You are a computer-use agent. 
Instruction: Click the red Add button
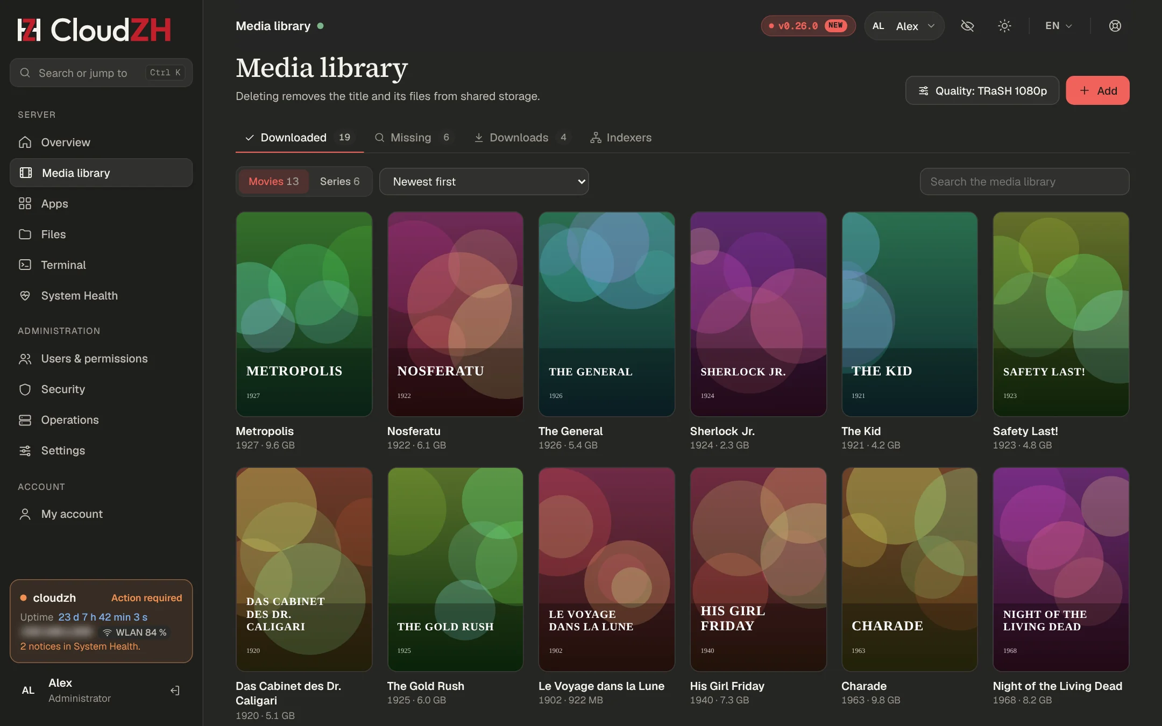pos(1097,90)
